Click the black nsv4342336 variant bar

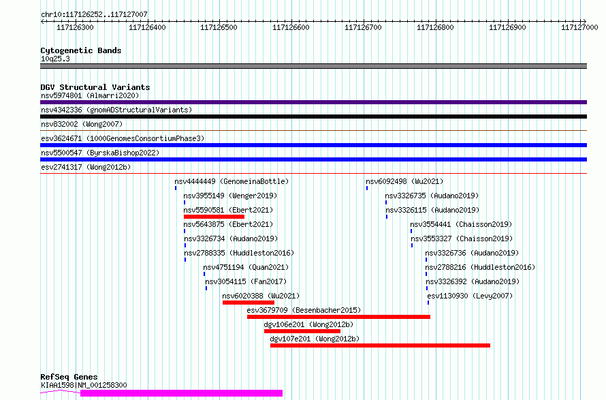point(313,117)
